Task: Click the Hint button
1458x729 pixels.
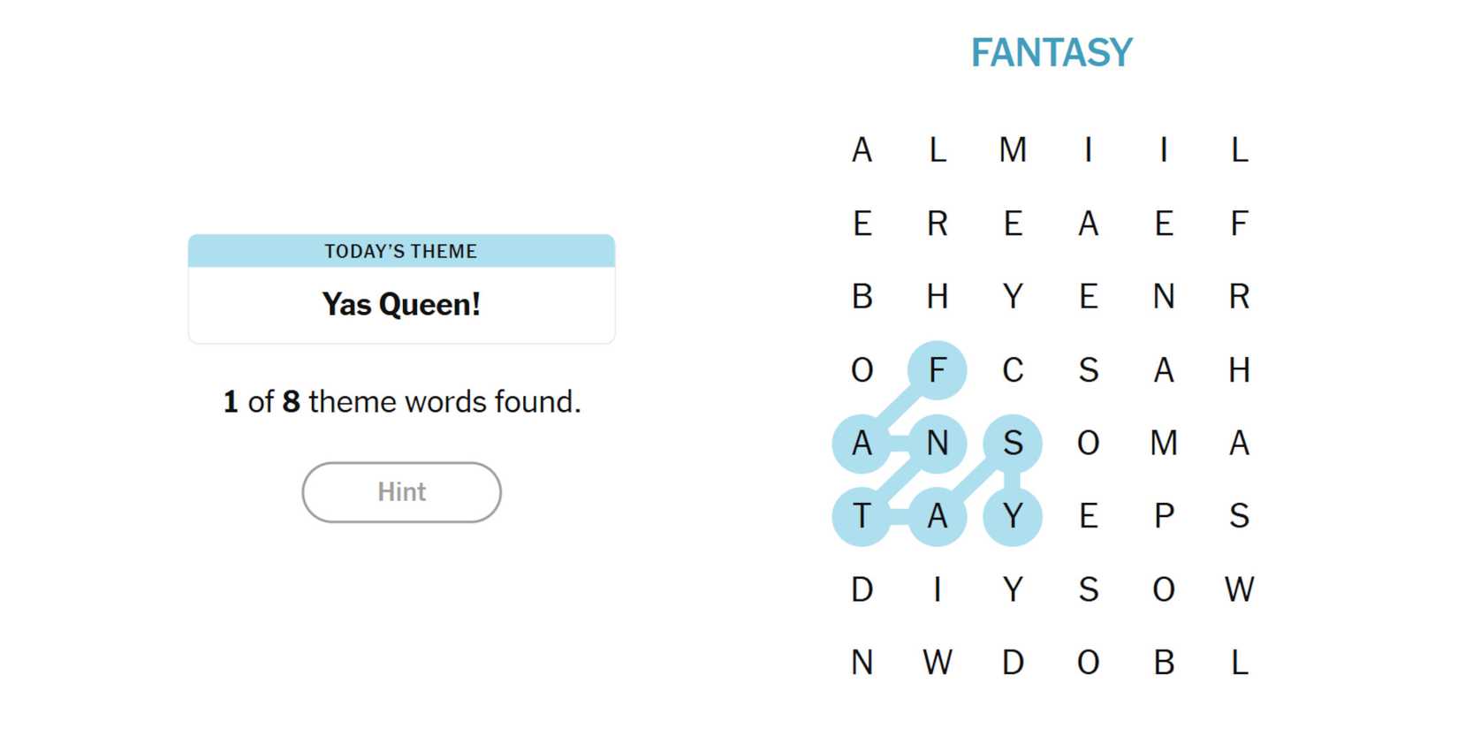Action: click(401, 492)
